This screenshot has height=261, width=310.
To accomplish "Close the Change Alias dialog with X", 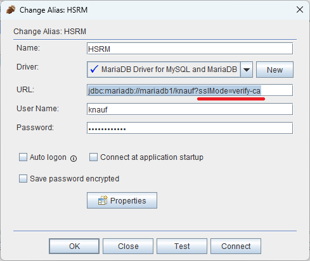I will (x=300, y=9).
